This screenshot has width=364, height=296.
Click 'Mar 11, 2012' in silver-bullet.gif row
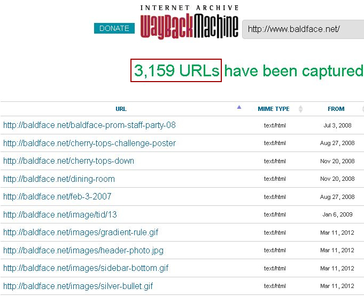coord(337,286)
